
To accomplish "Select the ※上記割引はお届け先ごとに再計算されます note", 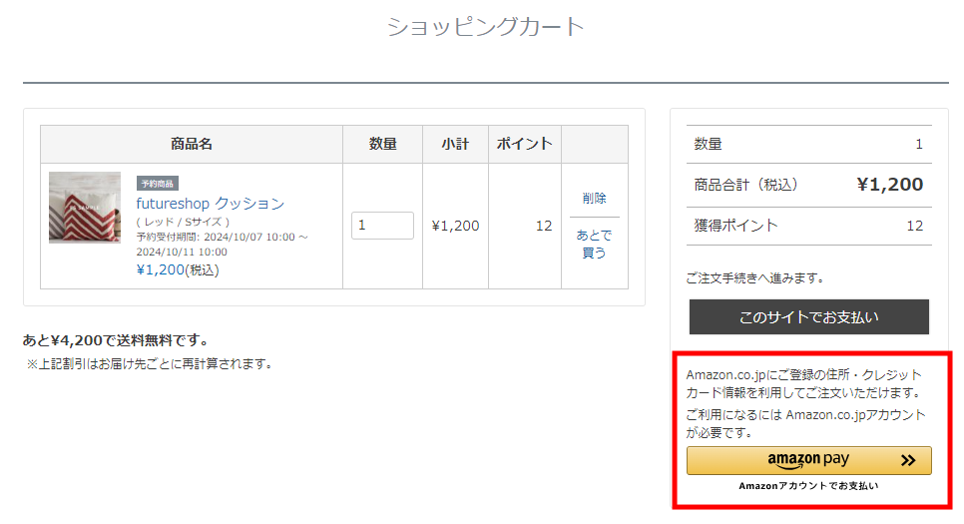I will (x=150, y=364).
